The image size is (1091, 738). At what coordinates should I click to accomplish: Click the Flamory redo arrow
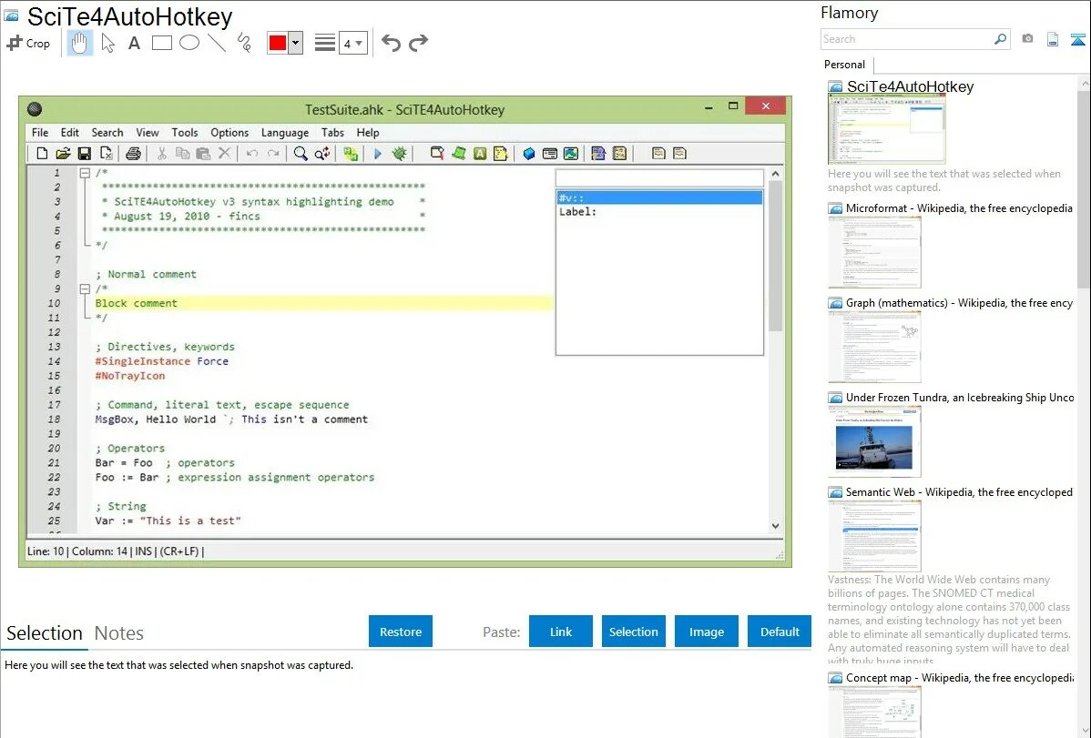click(418, 43)
